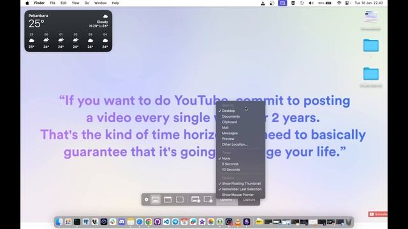Open Notes from the Dock

(x=131, y=222)
